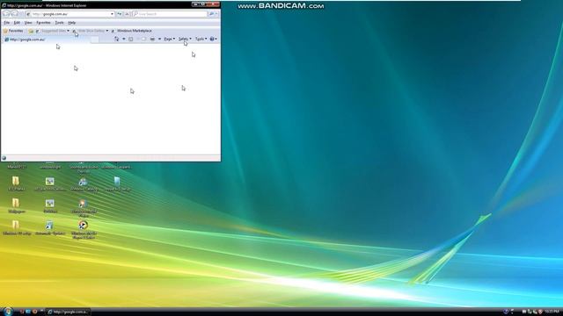Open the address bar history dropdown
Screen dimensions: 563x316
(112, 14)
